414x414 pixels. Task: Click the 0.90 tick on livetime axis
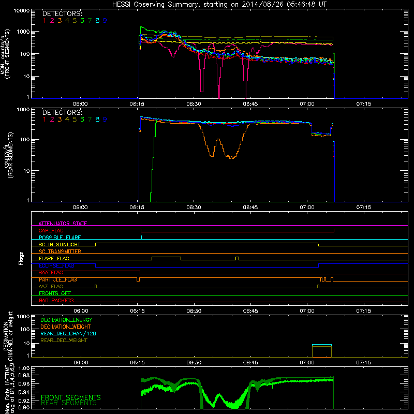(24, 407)
